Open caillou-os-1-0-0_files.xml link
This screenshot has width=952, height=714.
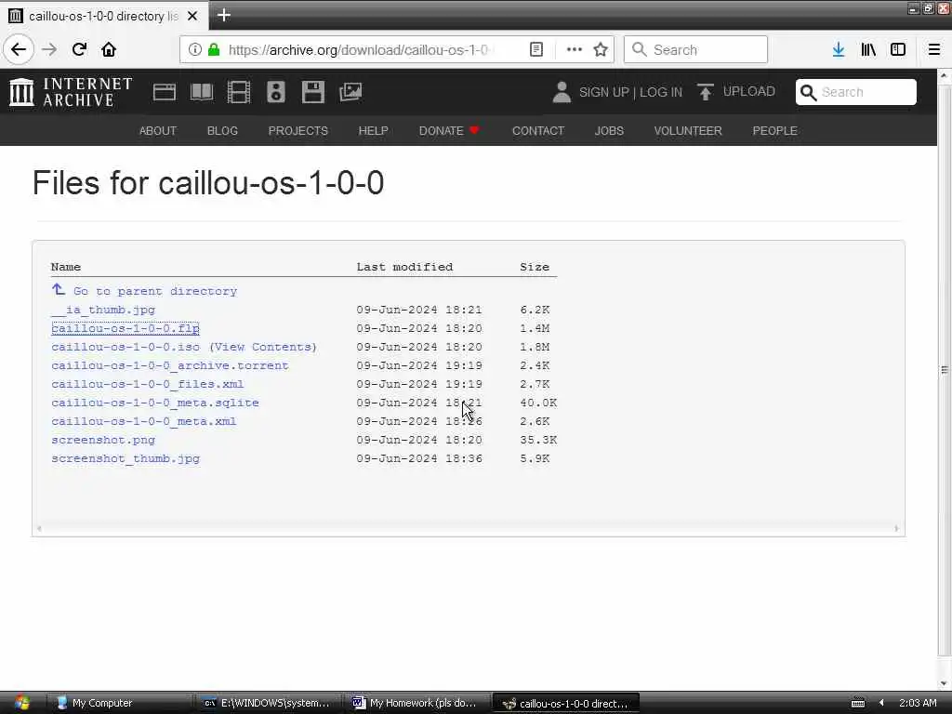148,384
